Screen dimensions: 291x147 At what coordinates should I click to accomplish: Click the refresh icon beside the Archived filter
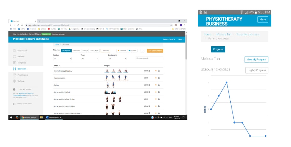pos(142,50)
